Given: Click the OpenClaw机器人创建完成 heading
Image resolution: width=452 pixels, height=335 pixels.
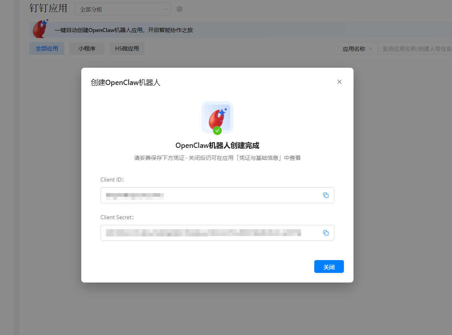Looking at the screenshot, I should tap(217, 145).
